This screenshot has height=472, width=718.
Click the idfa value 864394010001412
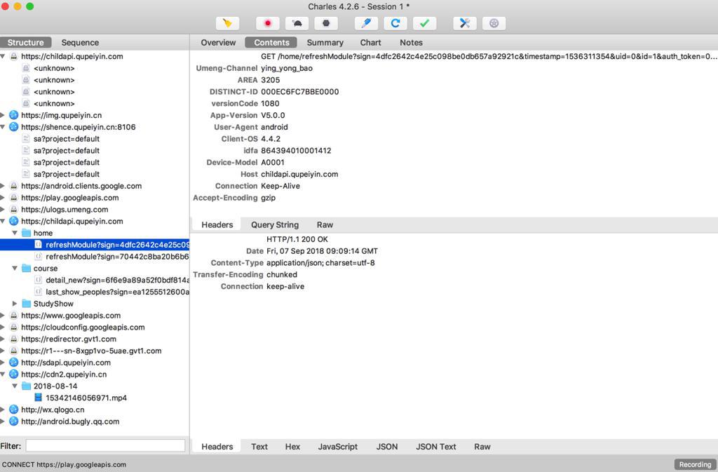point(296,151)
